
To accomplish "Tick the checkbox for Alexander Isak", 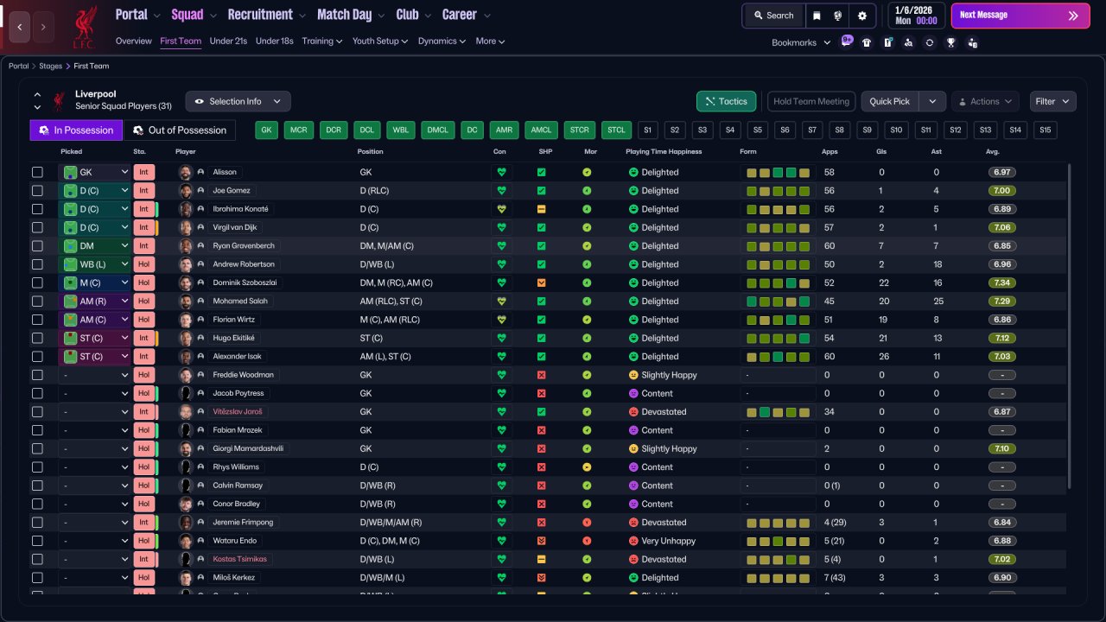I will tap(37, 357).
